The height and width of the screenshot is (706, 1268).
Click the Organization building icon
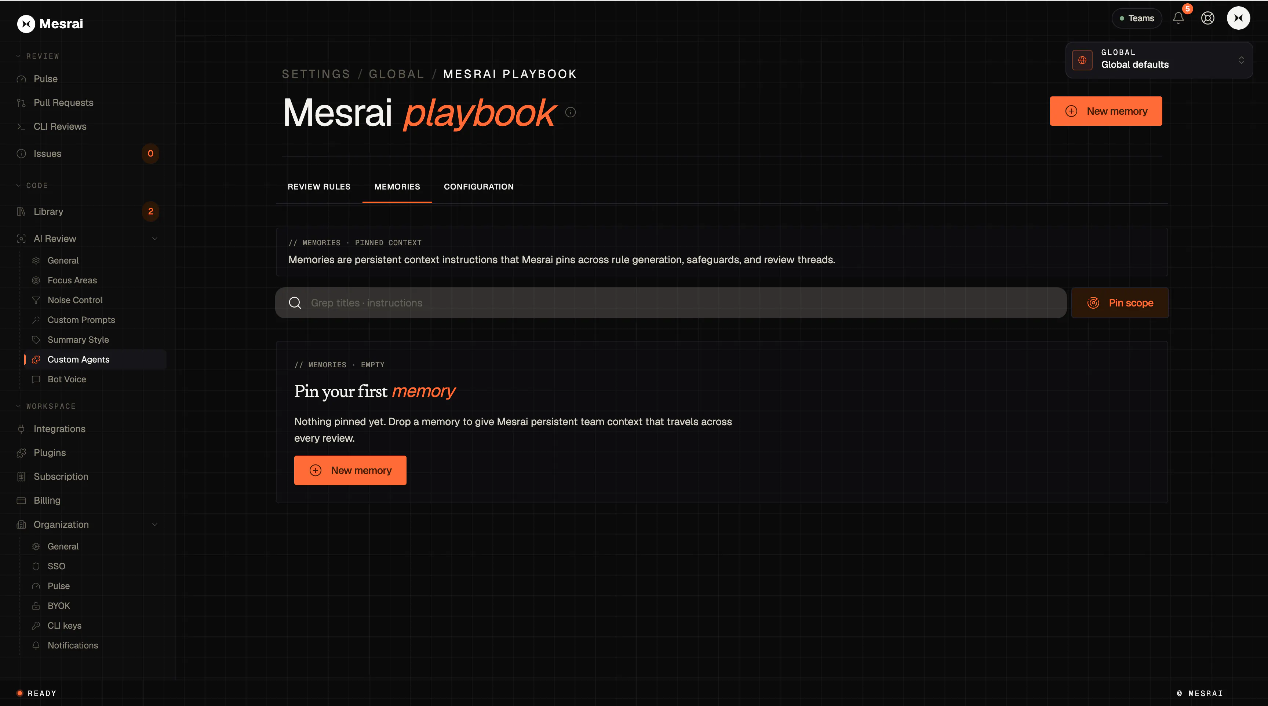21,525
